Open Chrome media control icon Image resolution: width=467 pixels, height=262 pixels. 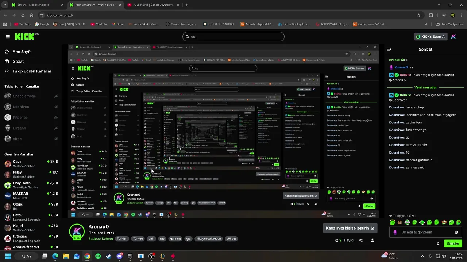tap(444, 15)
